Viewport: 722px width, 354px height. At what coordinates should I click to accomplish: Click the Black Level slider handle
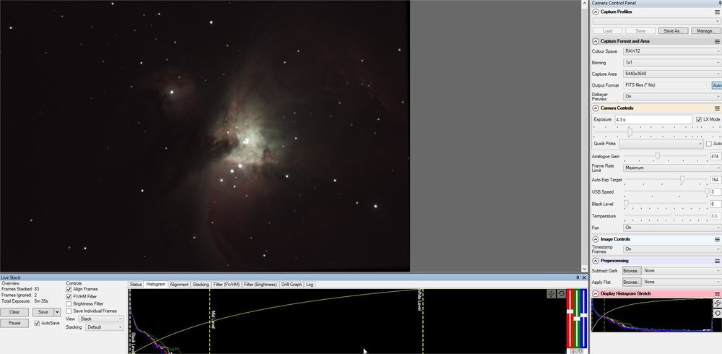[626, 203]
